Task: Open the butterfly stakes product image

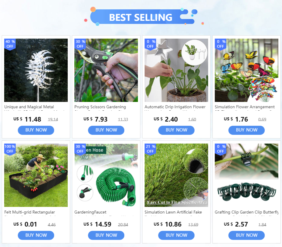Action: [246, 70]
